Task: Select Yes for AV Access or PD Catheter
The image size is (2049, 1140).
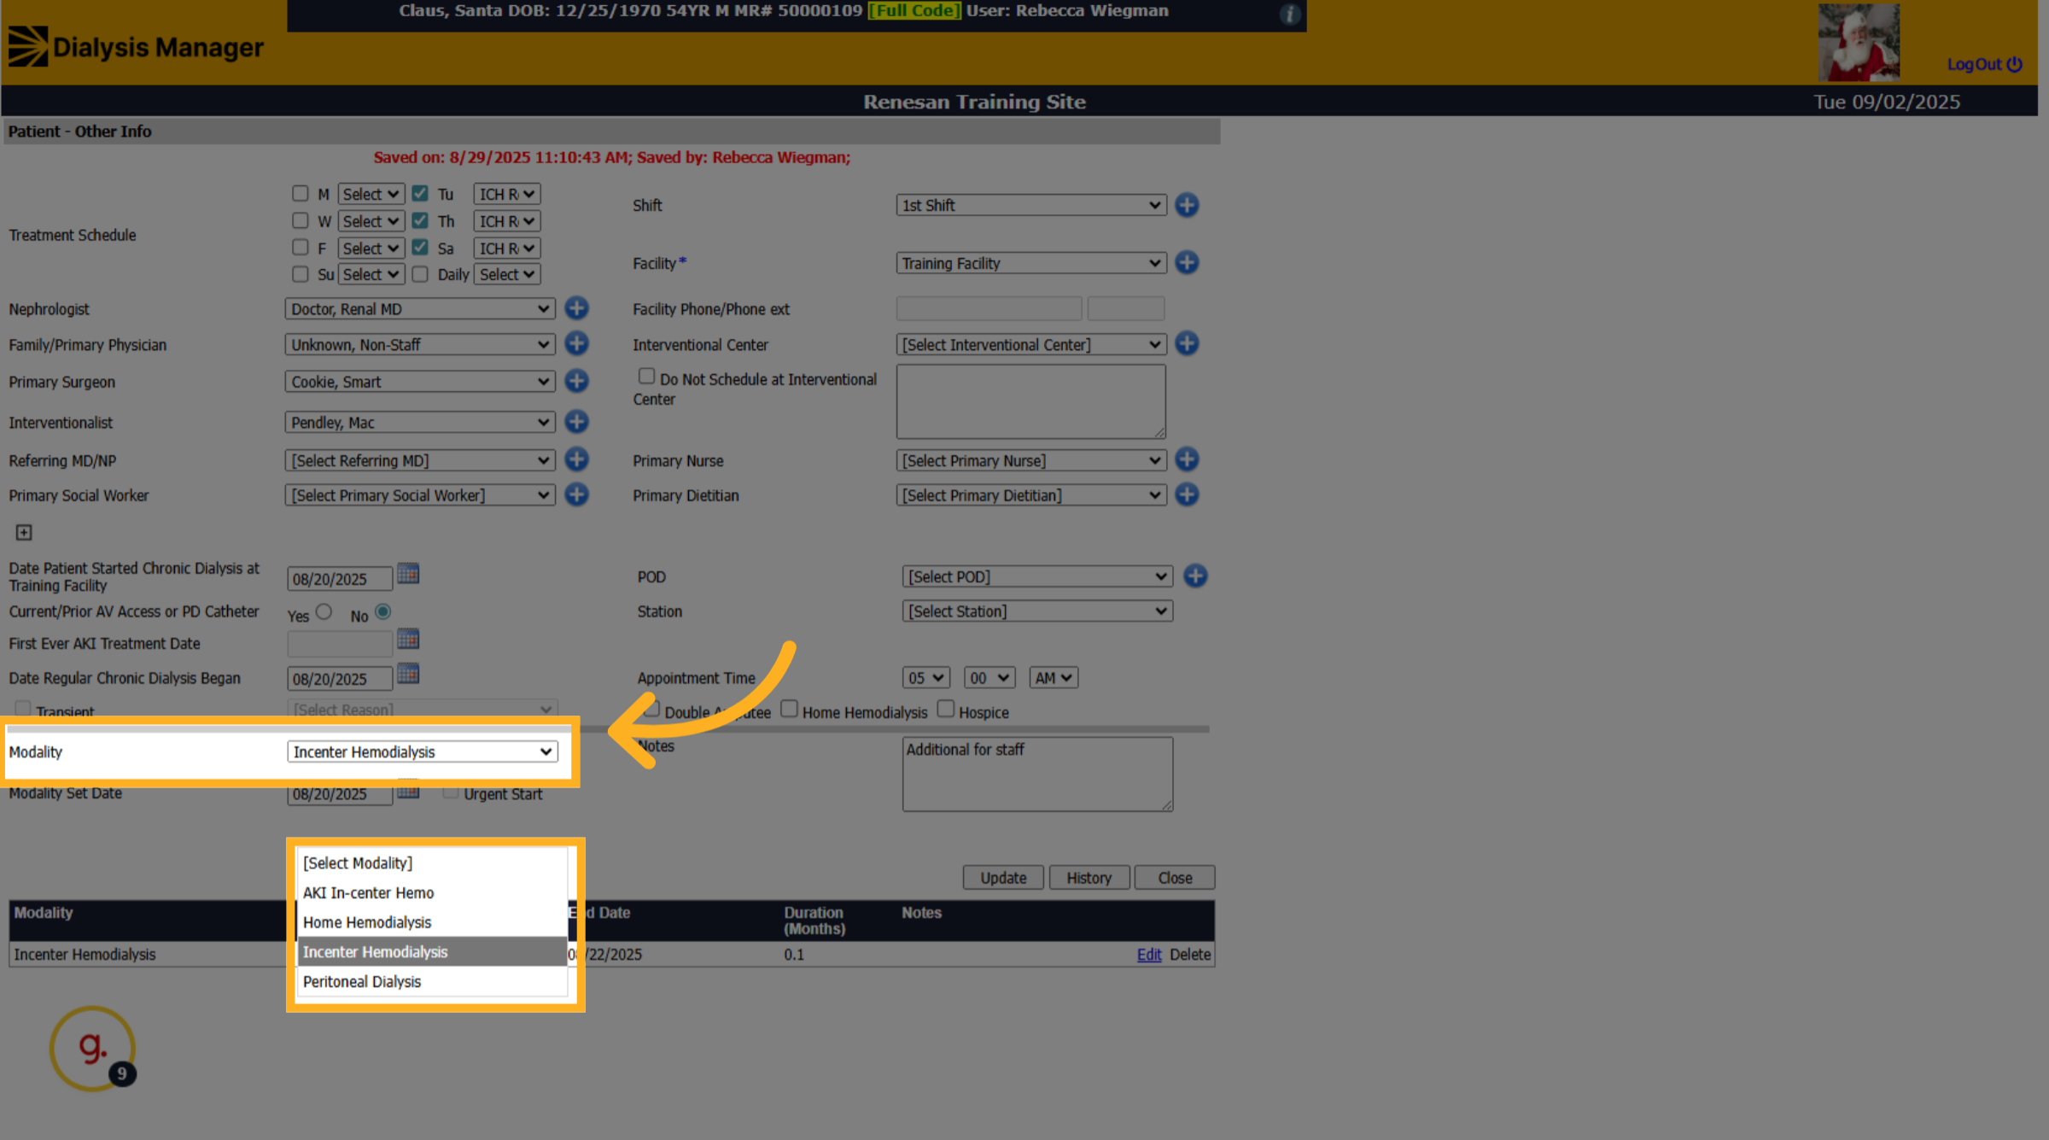Action: point(324,611)
